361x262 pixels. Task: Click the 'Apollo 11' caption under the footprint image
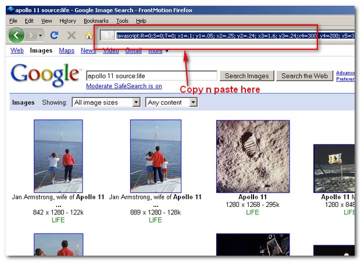point(252,197)
